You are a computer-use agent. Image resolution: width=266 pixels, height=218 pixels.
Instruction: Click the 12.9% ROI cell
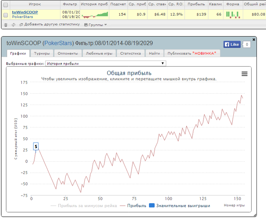click(x=176, y=14)
